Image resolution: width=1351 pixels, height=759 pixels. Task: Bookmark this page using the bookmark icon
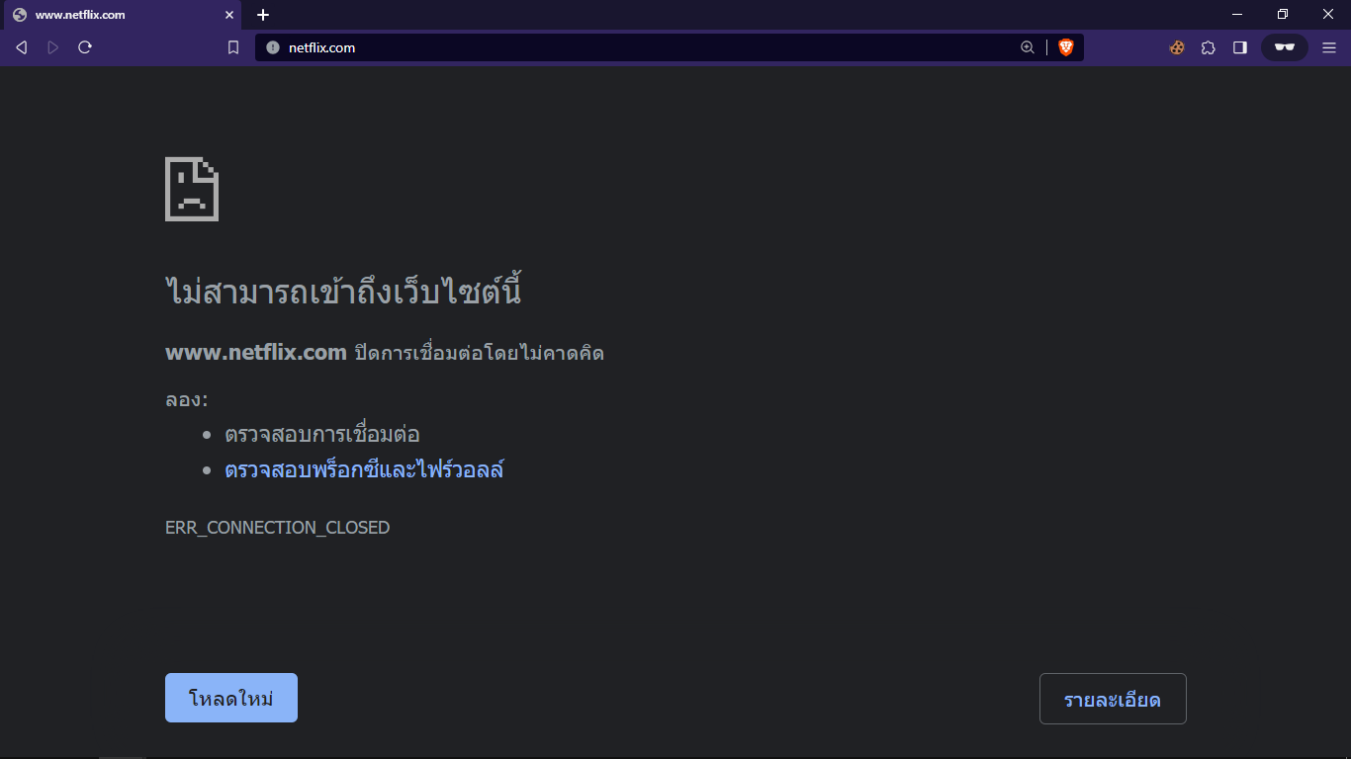click(233, 47)
